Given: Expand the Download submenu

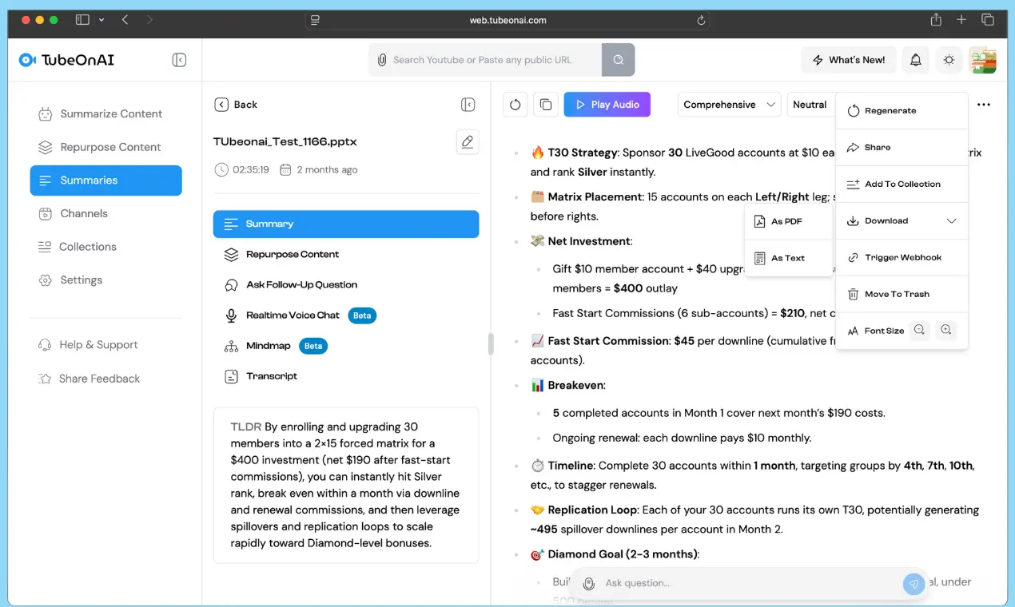Looking at the screenshot, I should (x=902, y=221).
